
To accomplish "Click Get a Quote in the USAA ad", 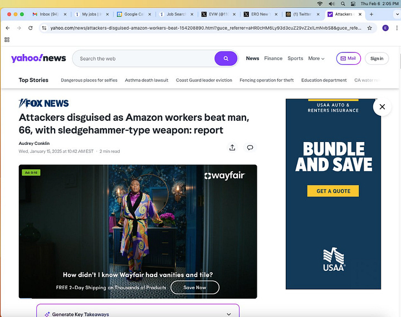I will (x=333, y=191).
